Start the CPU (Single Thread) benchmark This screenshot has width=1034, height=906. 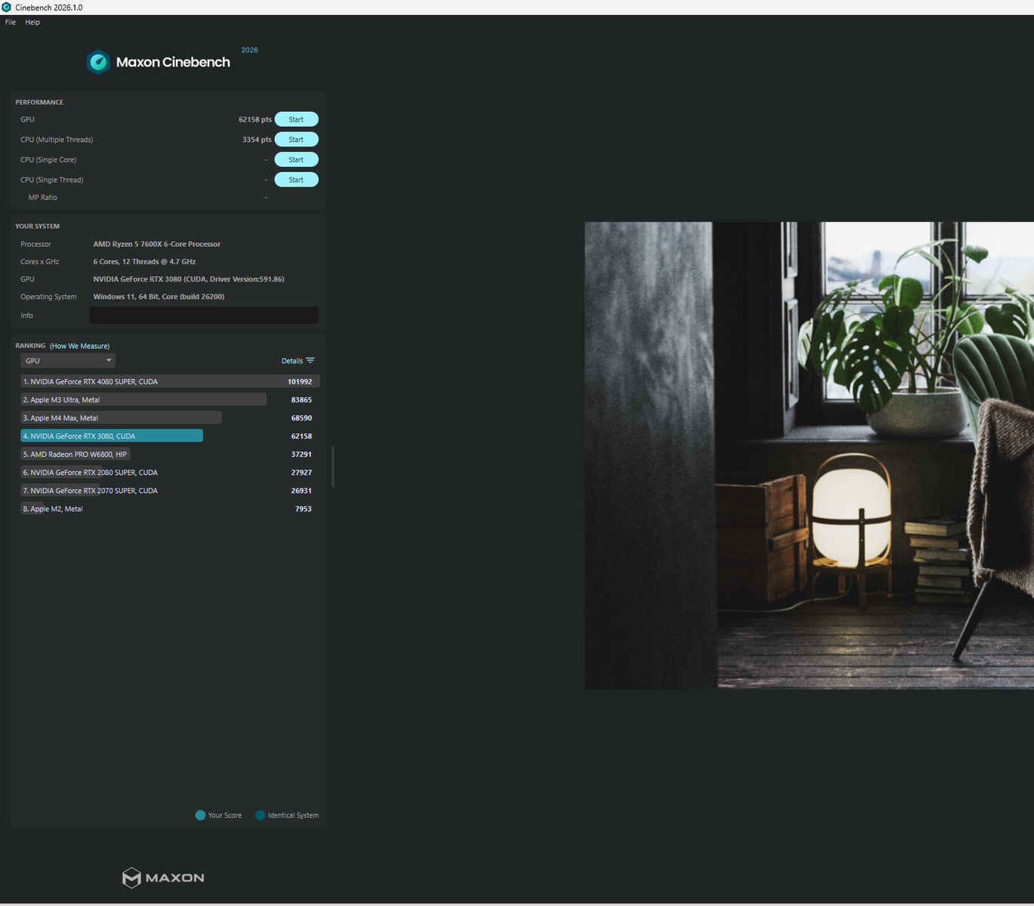tap(296, 180)
